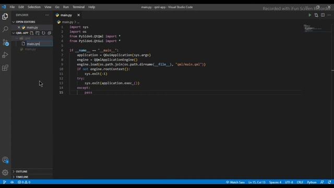
Task: Collapse all folders in Explorer
Action: coord(50,33)
